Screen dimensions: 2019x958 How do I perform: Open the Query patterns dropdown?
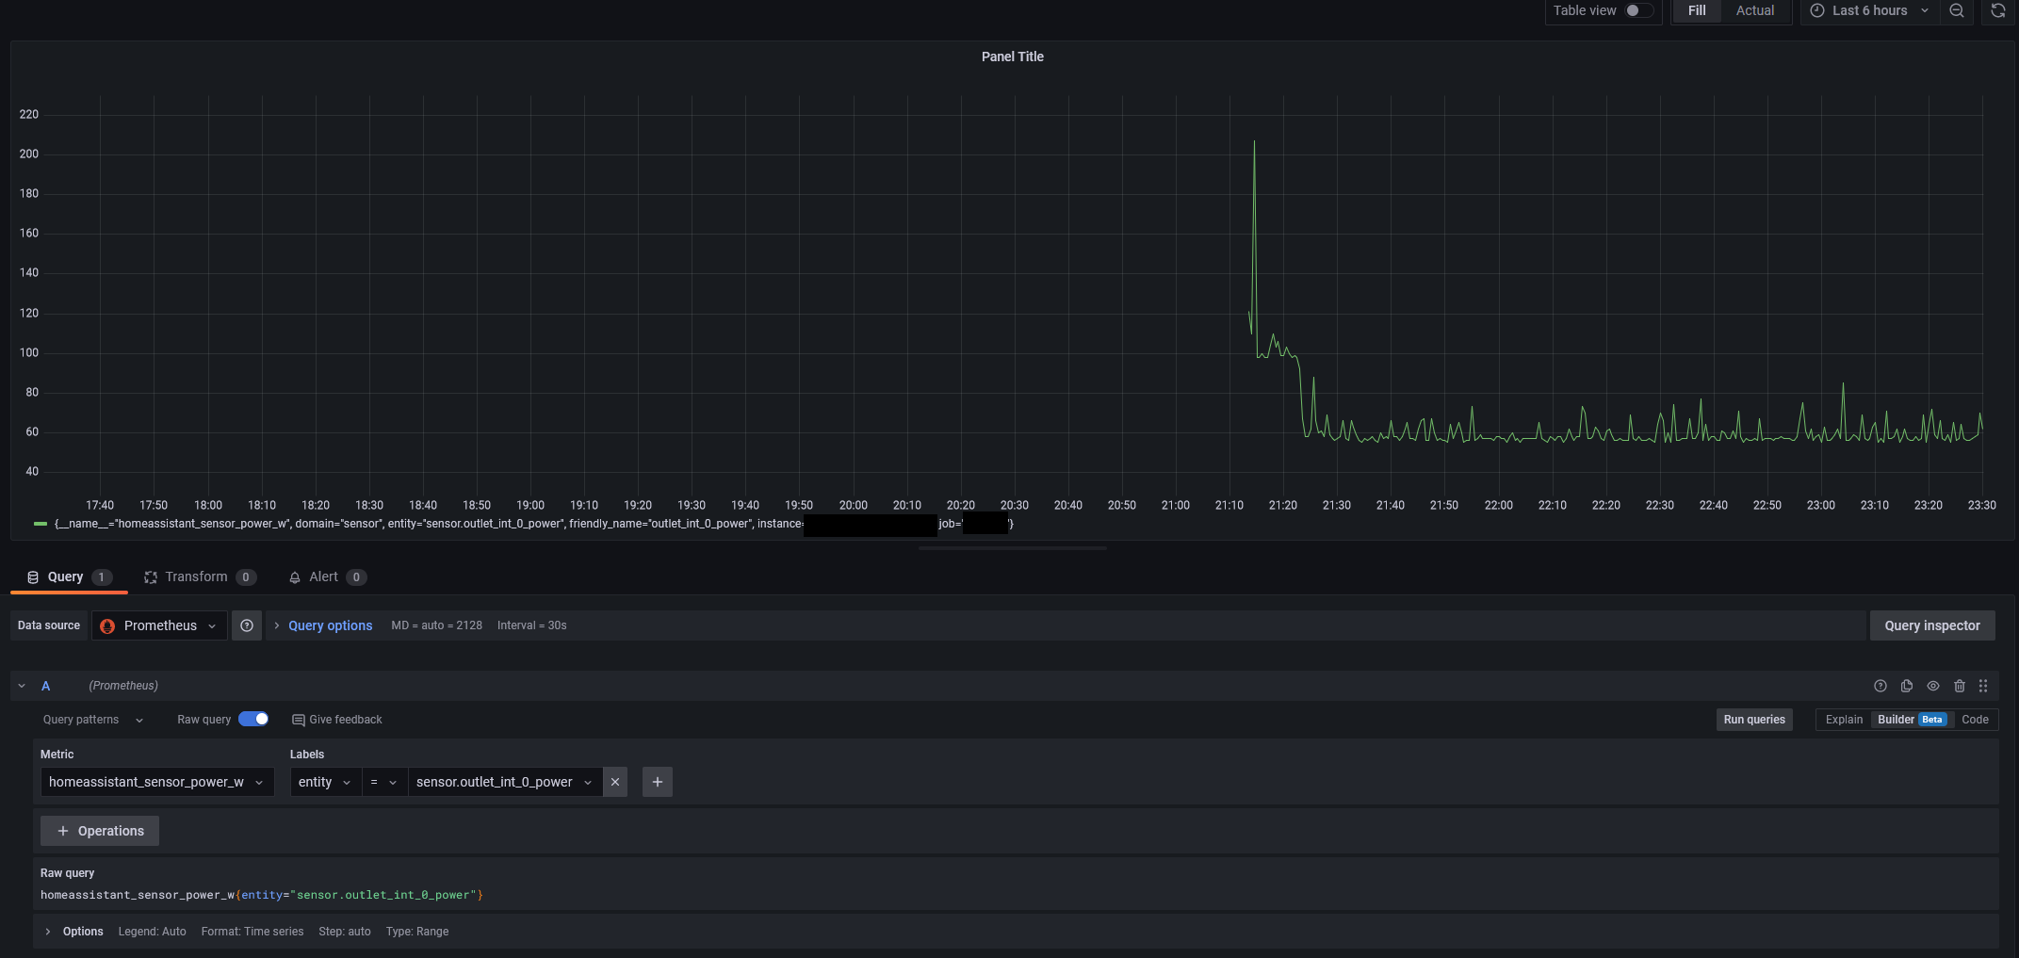92,720
